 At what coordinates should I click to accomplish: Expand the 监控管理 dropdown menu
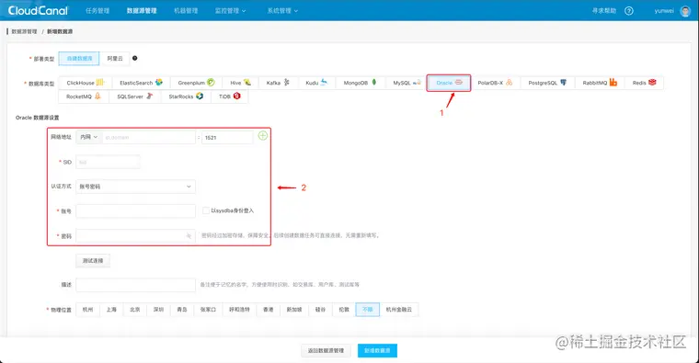[x=230, y=11]
